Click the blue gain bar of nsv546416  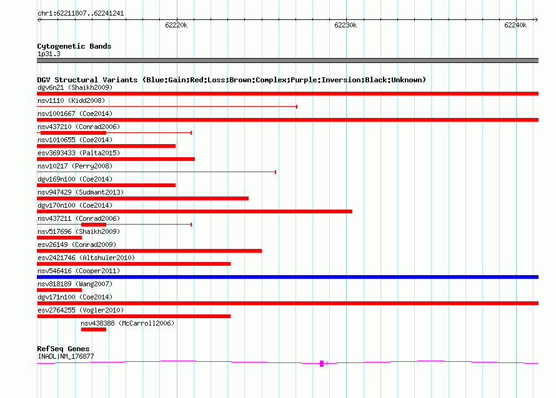tap(287, 277)
